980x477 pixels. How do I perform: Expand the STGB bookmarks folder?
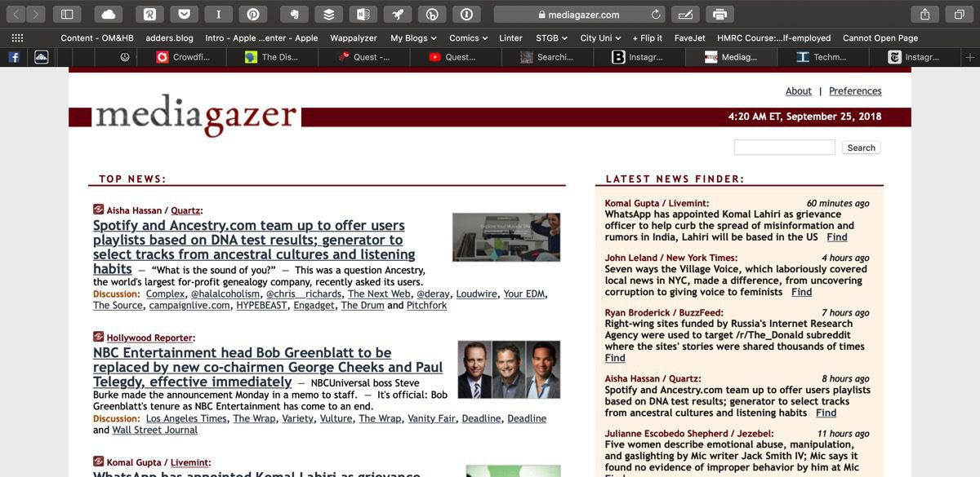tap(551, 38)
